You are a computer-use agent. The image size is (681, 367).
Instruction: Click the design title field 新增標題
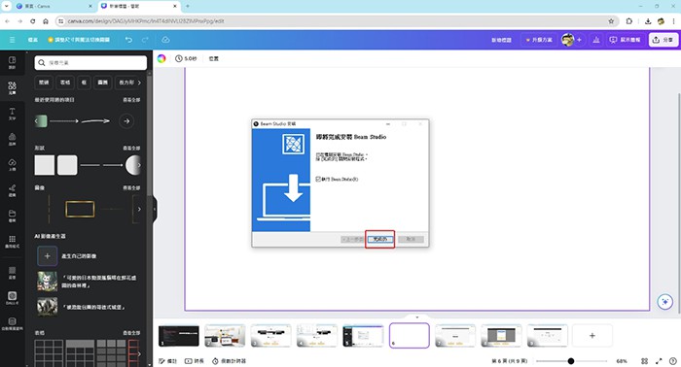(501, 40)
